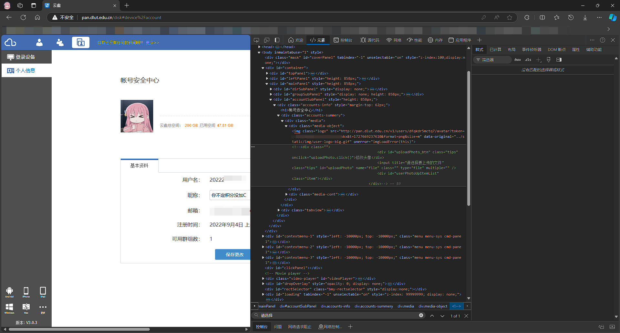Activate the DevTools inspect element picker icon
Viewport: 620px width, 333px height.
256,40
